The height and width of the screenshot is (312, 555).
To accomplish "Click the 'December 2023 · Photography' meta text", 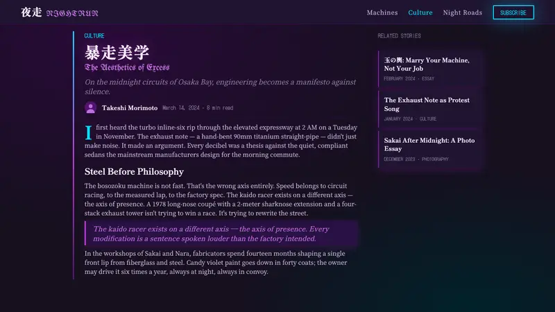I will click(x=416, y=159).
